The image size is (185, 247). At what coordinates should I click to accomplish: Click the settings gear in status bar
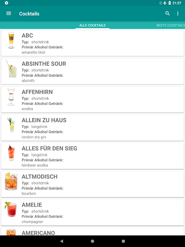[x=6, y=3]
